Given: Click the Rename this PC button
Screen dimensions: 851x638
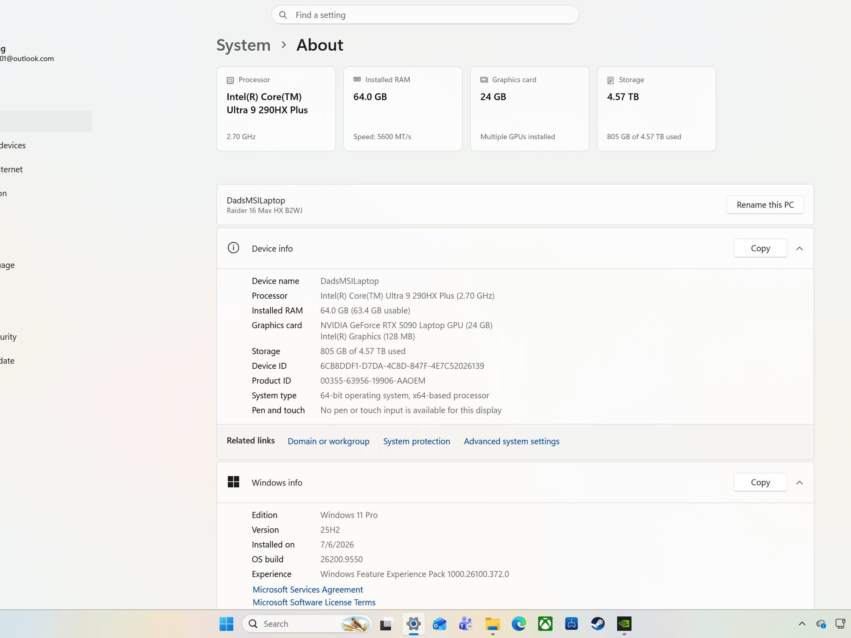Looking at the screenshot, I should (x=765, y=205).
